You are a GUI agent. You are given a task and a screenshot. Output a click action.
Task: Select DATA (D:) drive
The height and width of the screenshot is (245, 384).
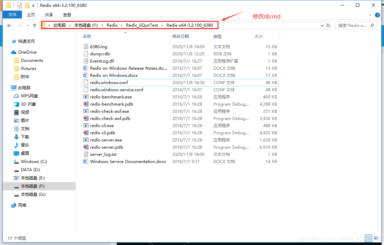30,170
